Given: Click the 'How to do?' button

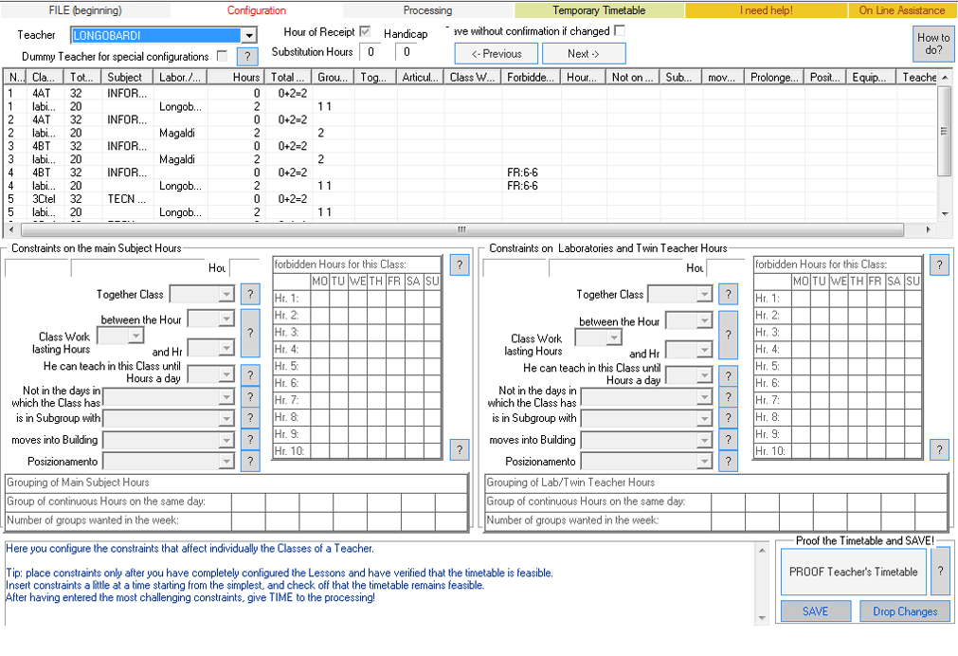Looking at the screenshot, I should tap(933, 44).
